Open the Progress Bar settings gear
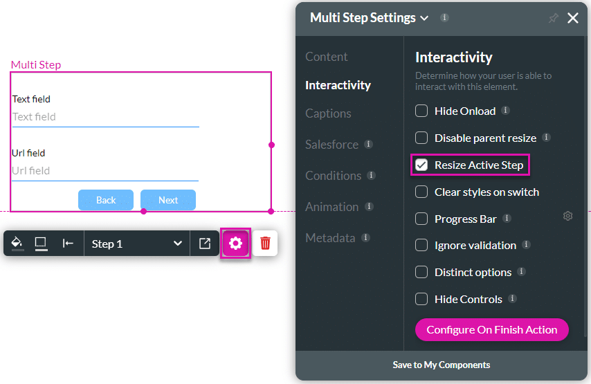Screen dimensions: 591x384 568,216
